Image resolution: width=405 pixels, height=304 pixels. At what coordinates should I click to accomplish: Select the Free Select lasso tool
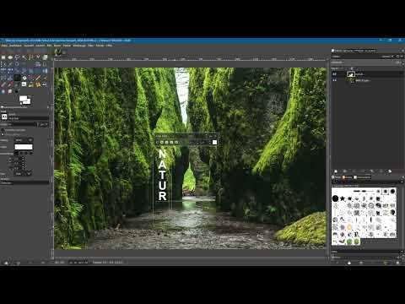[x=17, y=57]
